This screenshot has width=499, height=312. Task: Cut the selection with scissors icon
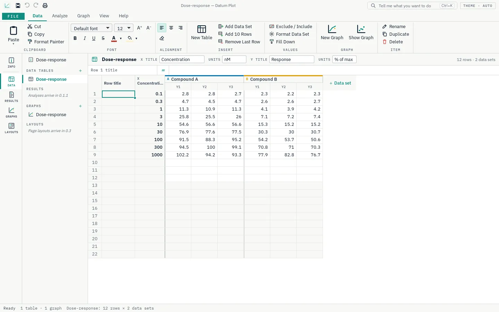point(30,26)
